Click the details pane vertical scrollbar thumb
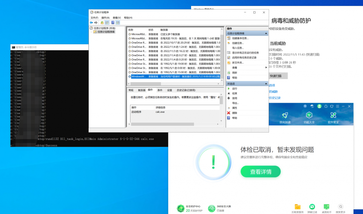Viewport: 363px width, 214px height. pyautogui.click(x=221, y=100)
